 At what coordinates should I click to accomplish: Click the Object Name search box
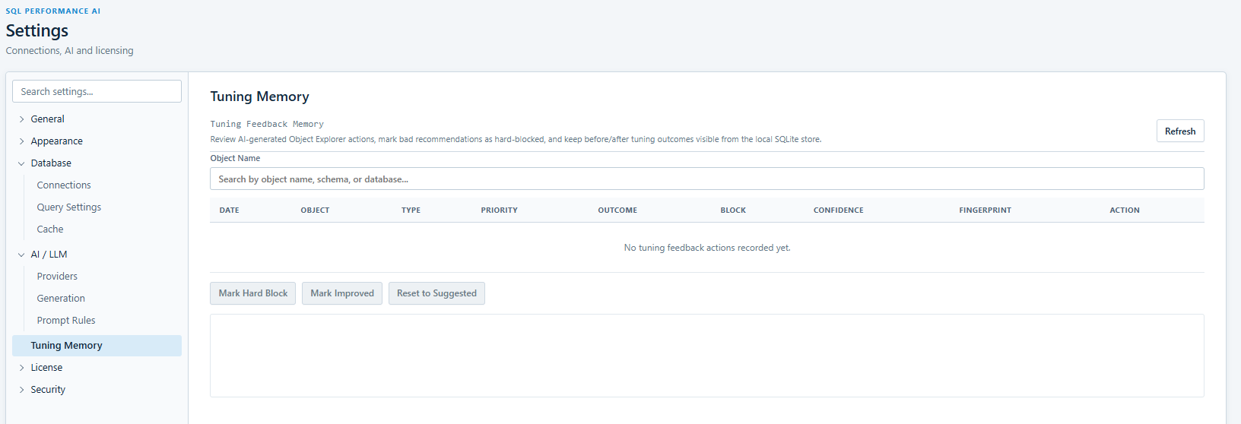706,179
